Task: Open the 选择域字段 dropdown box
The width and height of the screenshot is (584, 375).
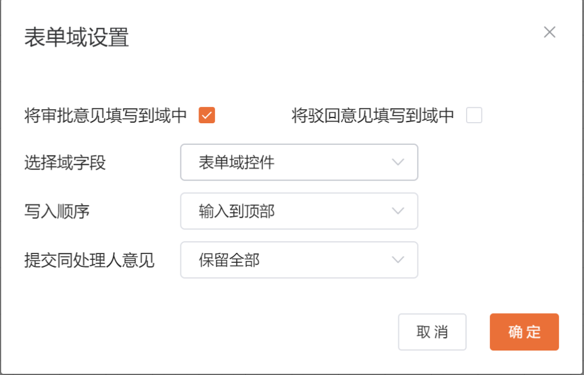Action: 299,162
